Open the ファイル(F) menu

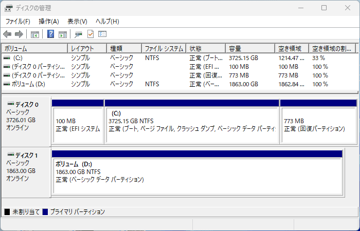click(17, 22)
